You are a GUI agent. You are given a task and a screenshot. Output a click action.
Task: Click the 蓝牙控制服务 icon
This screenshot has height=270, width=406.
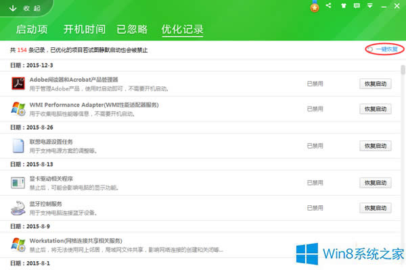tap(18, 208)
